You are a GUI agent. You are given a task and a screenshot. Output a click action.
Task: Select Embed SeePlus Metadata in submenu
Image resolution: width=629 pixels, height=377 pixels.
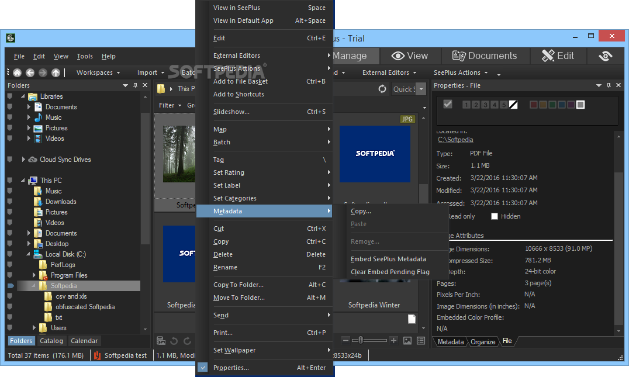388,259
